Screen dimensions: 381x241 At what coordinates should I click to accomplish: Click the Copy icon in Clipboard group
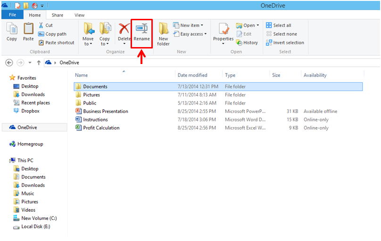pos(12,29)
